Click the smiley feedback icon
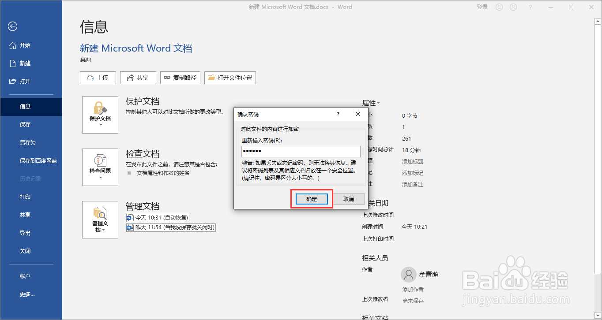Image resolution: width=602 pixels, height=320 pixels. pos(499,7)
